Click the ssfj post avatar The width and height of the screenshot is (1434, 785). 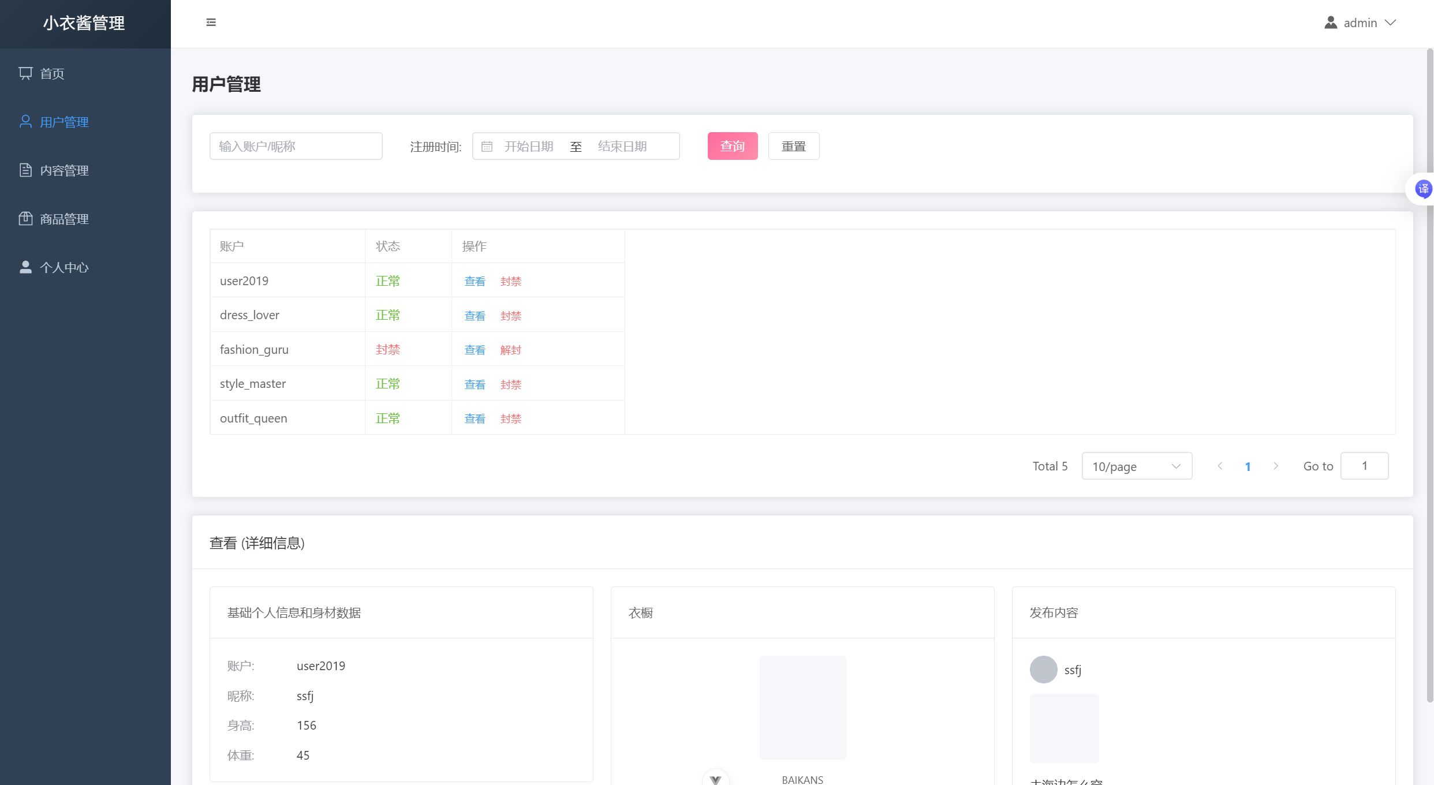[x=1043, y=670]
